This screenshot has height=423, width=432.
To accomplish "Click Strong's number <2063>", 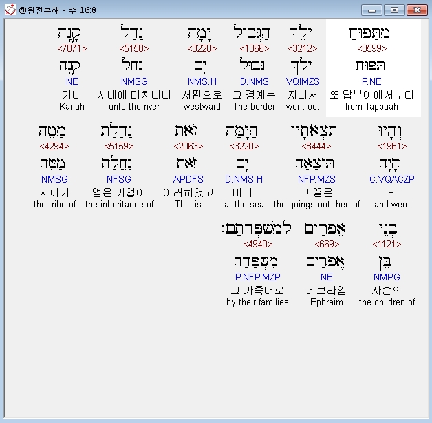I will pyautogui.click(x=188, y=146).
